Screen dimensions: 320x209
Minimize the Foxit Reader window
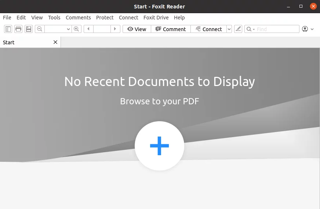(288, 7)
